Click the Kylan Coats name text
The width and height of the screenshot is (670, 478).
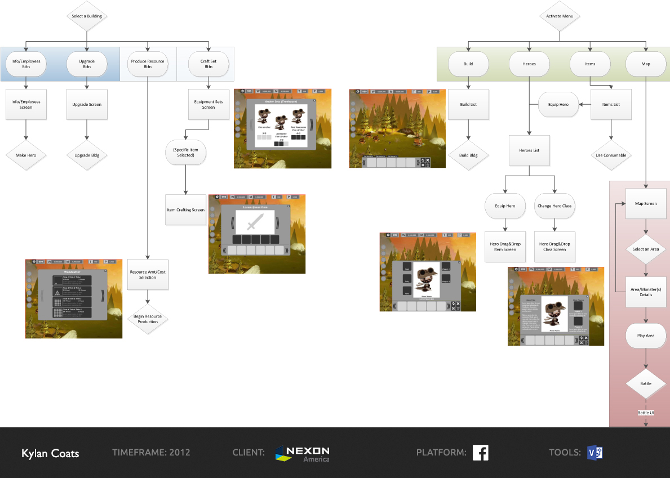click(x=50, y=453)
